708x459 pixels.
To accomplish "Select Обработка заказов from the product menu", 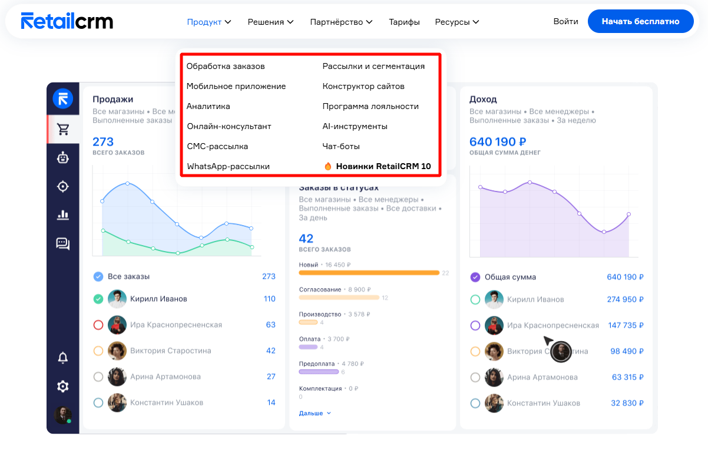I will 226,66.
